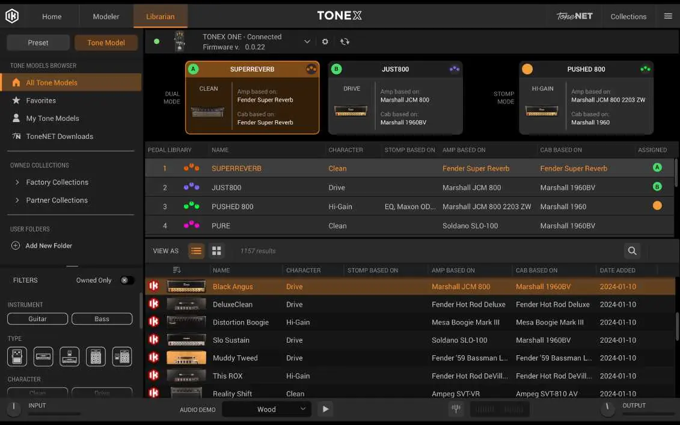Click the IK badge on Black Angus
This screenshot has width=680, height=425.
[x=153, y=286]
